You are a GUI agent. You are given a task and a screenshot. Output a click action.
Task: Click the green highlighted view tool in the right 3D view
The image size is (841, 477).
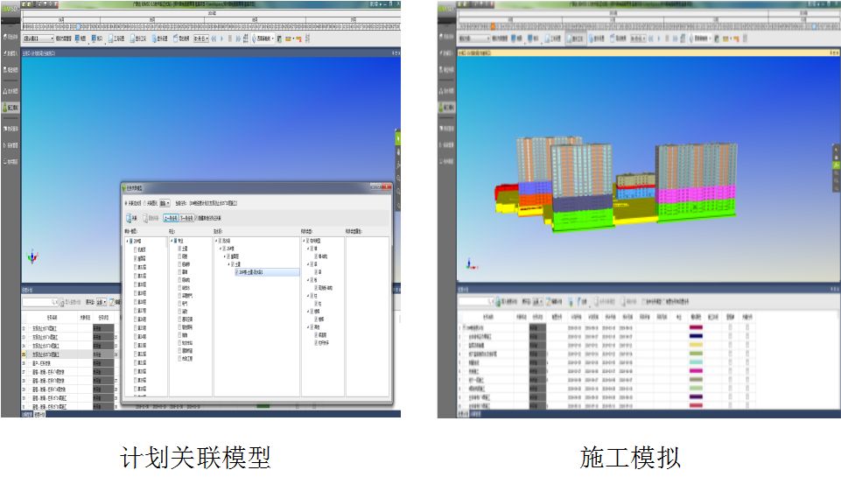[x=835, y=165]
